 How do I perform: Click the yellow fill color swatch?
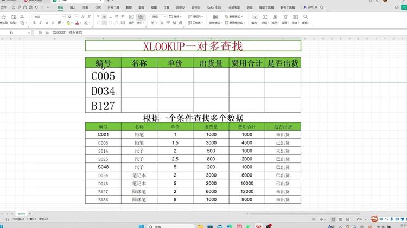click(x=68, y=23)
